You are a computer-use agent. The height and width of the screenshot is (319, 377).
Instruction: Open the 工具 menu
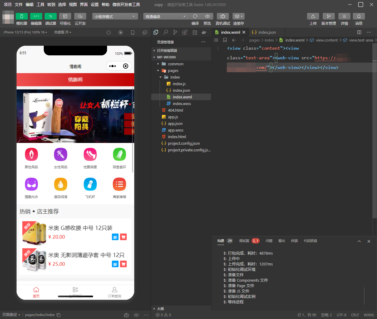point(40,5)
